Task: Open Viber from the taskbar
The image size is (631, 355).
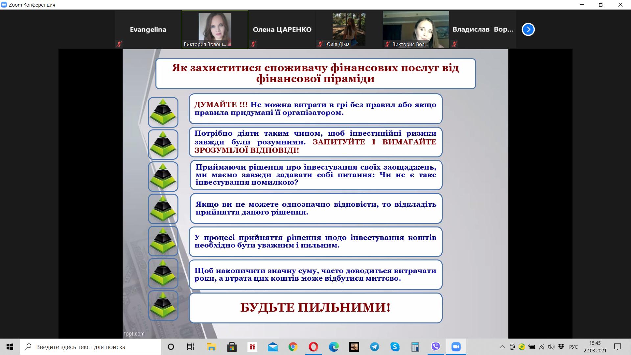Action: [x=435, y=347]
